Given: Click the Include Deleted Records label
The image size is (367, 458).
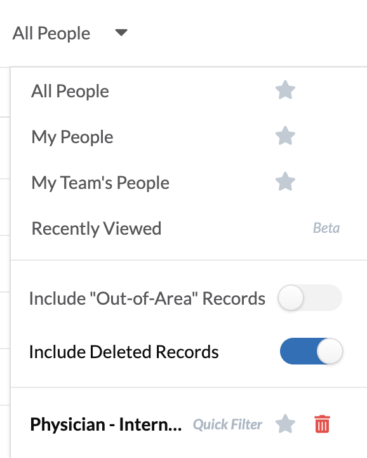Looking at the screenshot, I should click(x=124, y=352).
